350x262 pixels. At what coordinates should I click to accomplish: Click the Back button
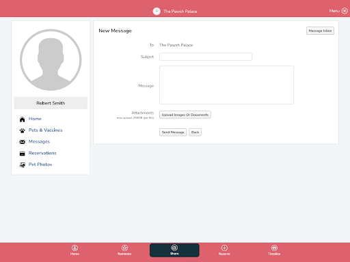(x=195, y=132)
